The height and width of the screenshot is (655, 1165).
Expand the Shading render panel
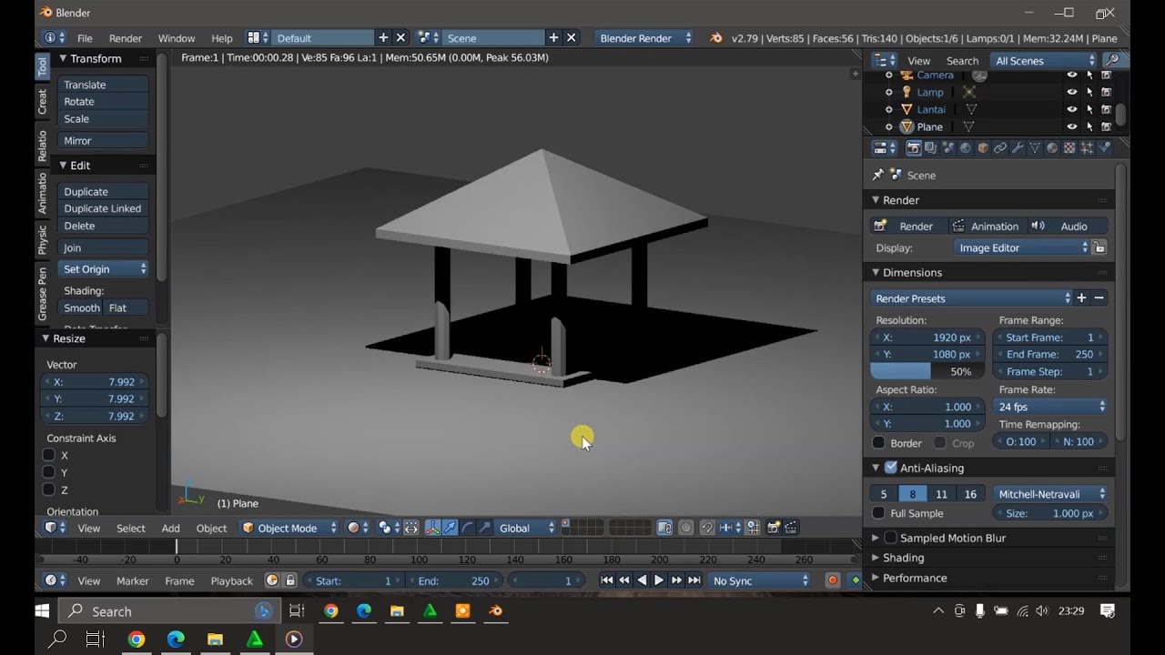click(x=903, y=558)
